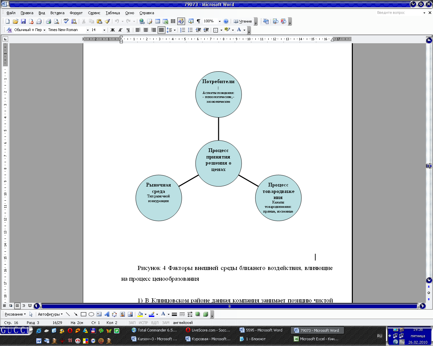Insert a Microsoft Excel worksheet
Image resolution: width=433 pixels, height=346 pixels.
pos(165,21)
